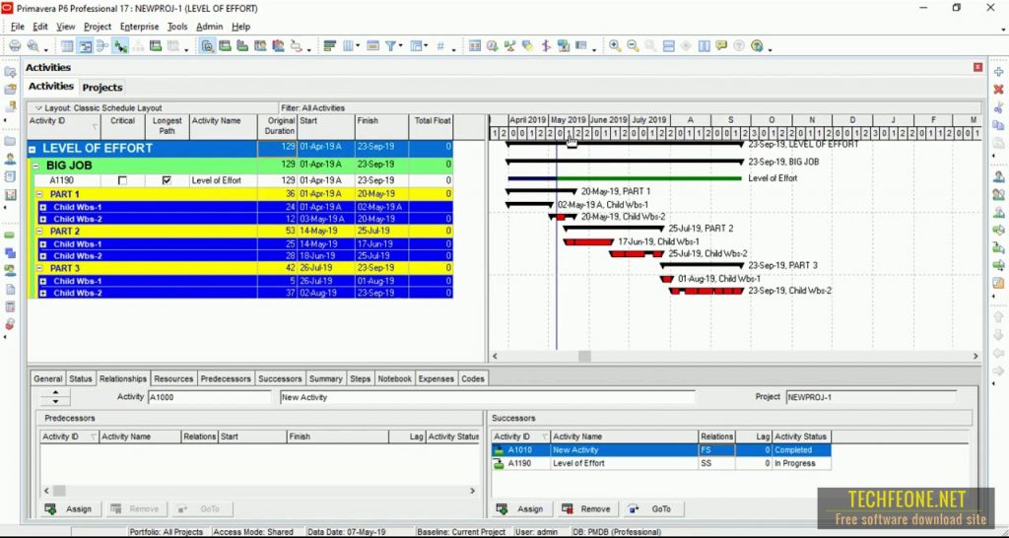
Task: Click the Zoom Out magnifier icon
Action: (x=633, y=45)
